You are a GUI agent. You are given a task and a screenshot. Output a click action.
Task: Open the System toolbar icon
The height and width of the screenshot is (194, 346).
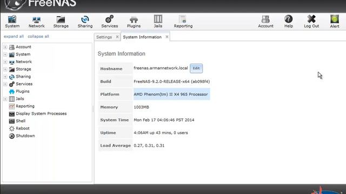tap(12, 22)
